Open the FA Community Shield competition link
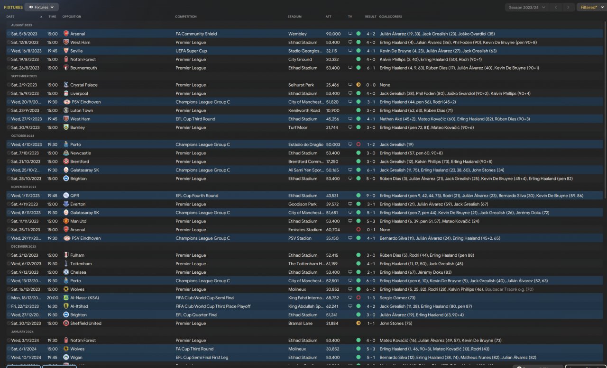This screenshot has width=607, height=368. (196, 34)
